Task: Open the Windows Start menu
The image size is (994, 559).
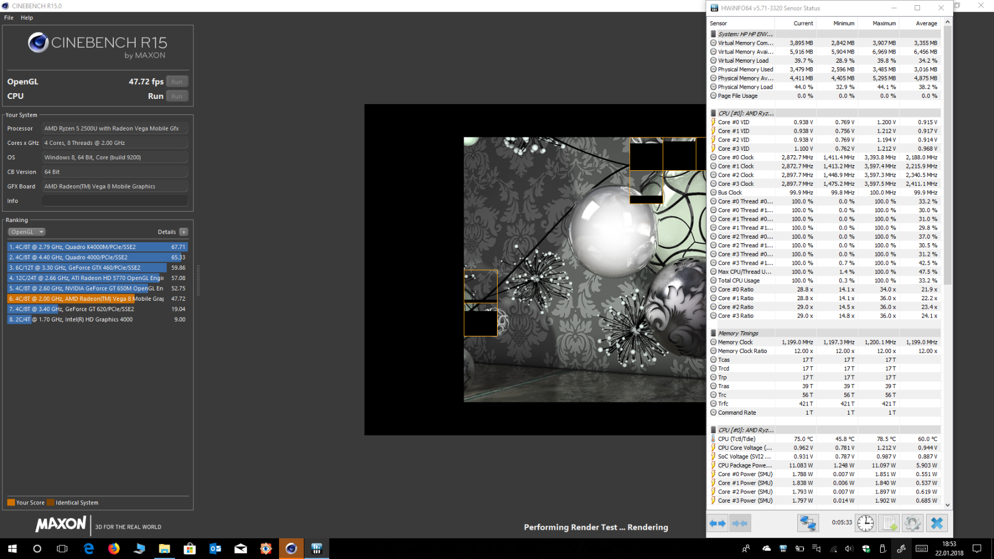Action: [x=12, y=549]
